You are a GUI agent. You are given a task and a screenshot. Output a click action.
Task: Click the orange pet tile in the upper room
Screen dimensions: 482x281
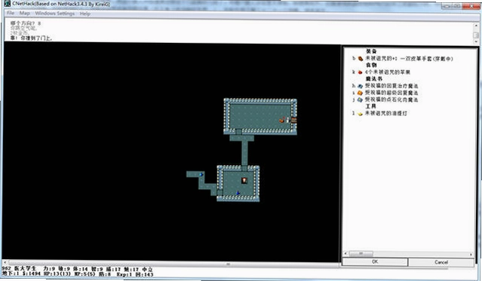point(281,121)
